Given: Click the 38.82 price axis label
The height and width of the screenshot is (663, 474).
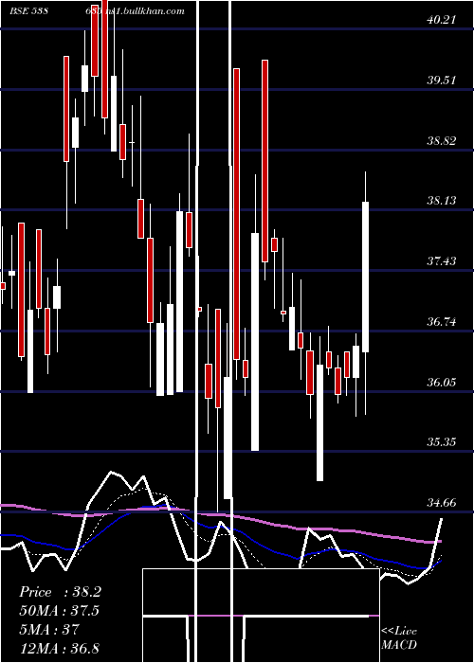Looking at the screenshot, I should pyautogui.click(x=442, y=141).
